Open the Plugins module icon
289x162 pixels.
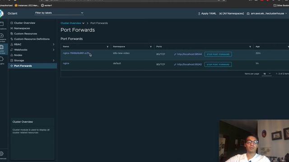click(x=2, y=60)
